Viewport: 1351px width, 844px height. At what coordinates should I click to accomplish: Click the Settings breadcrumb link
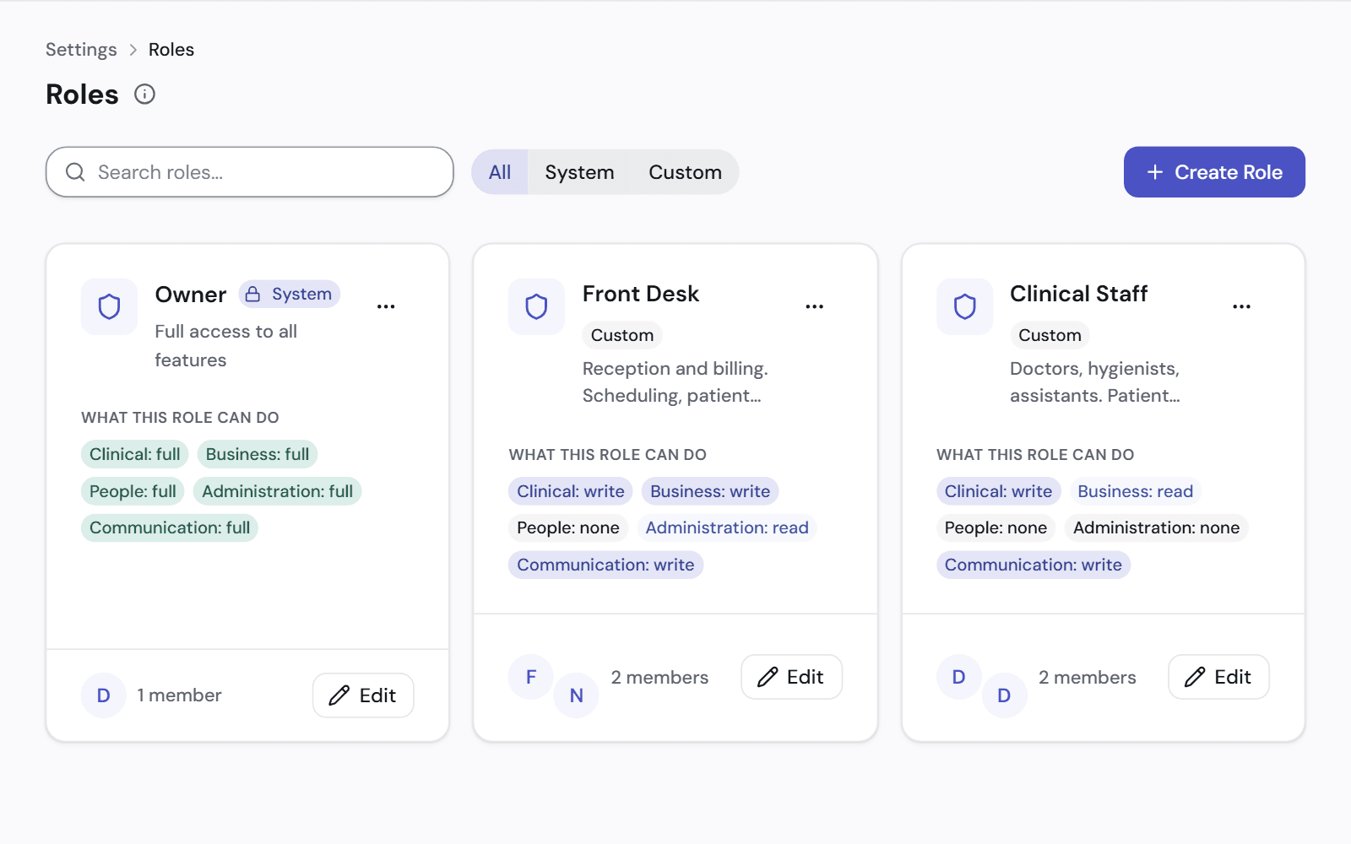[81, 50]
